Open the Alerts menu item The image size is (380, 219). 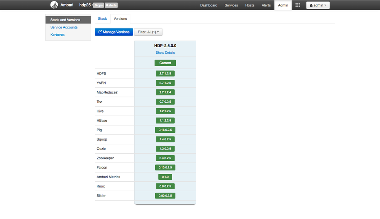266,5
